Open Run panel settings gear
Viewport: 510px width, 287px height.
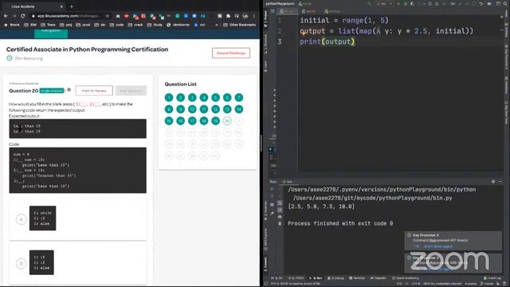click(x=493, y=182)
